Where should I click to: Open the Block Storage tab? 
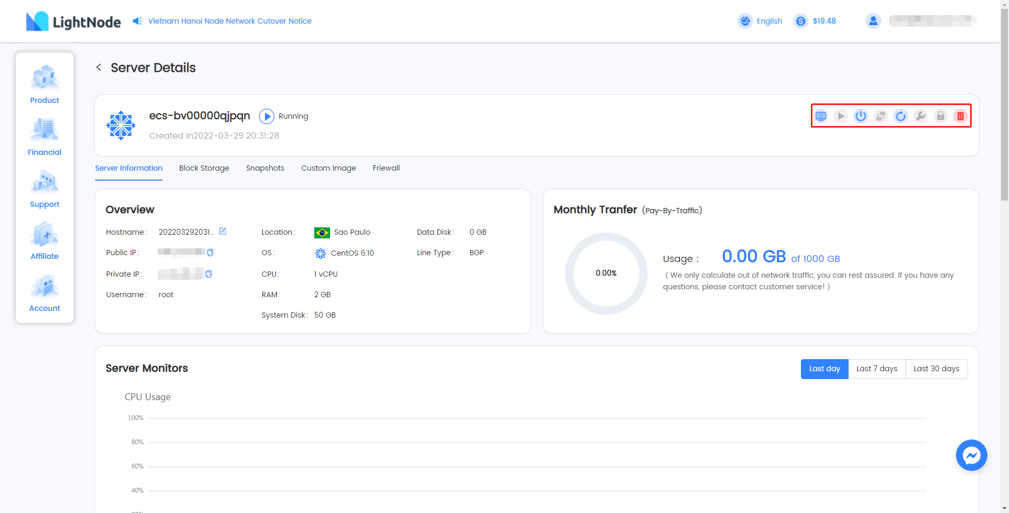(x=204, y=168)
